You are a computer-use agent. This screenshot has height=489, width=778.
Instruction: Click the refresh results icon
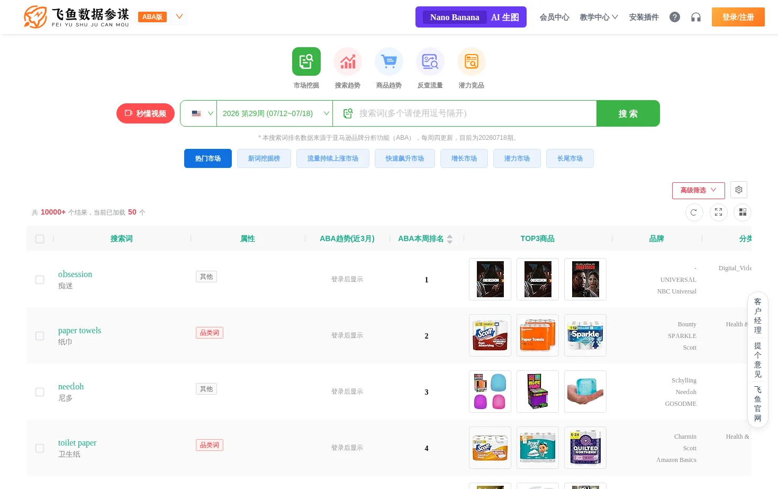tap(694, 212)
